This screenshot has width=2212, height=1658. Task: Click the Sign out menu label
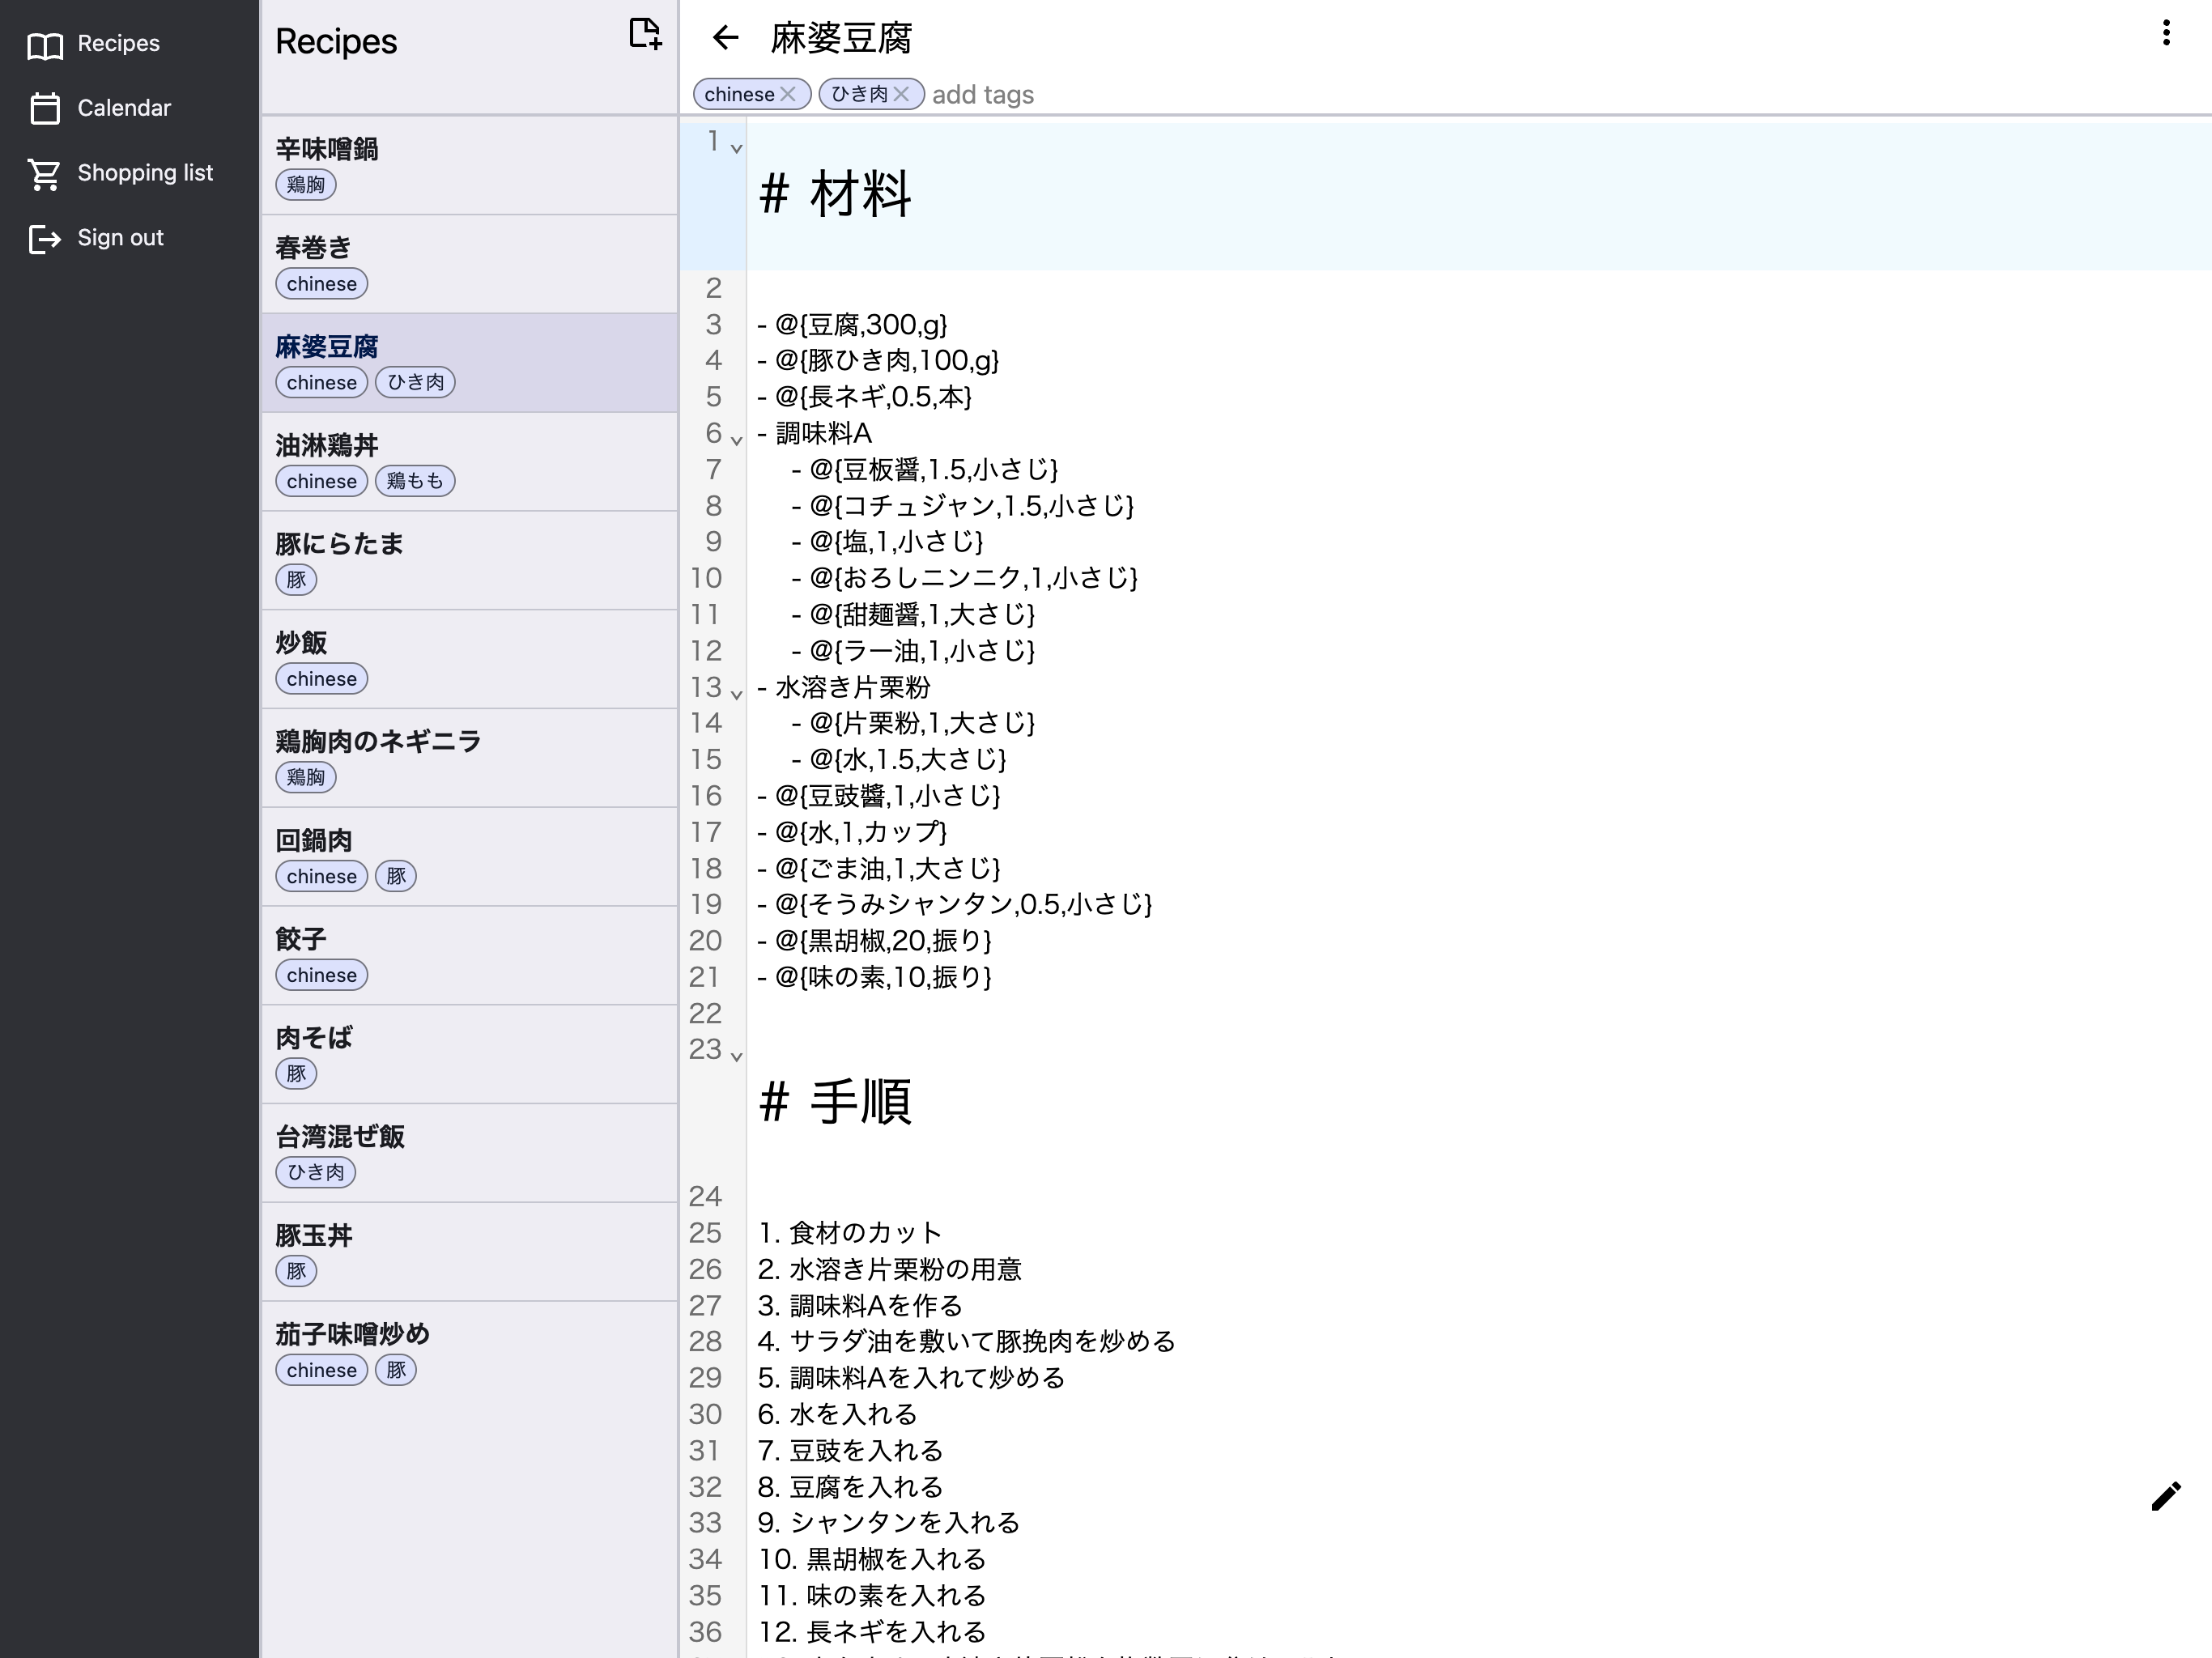[120, 238]
